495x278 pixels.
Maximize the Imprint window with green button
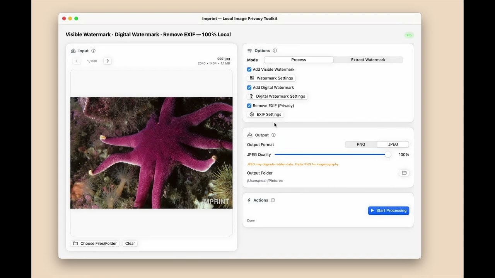pos(76,19)
